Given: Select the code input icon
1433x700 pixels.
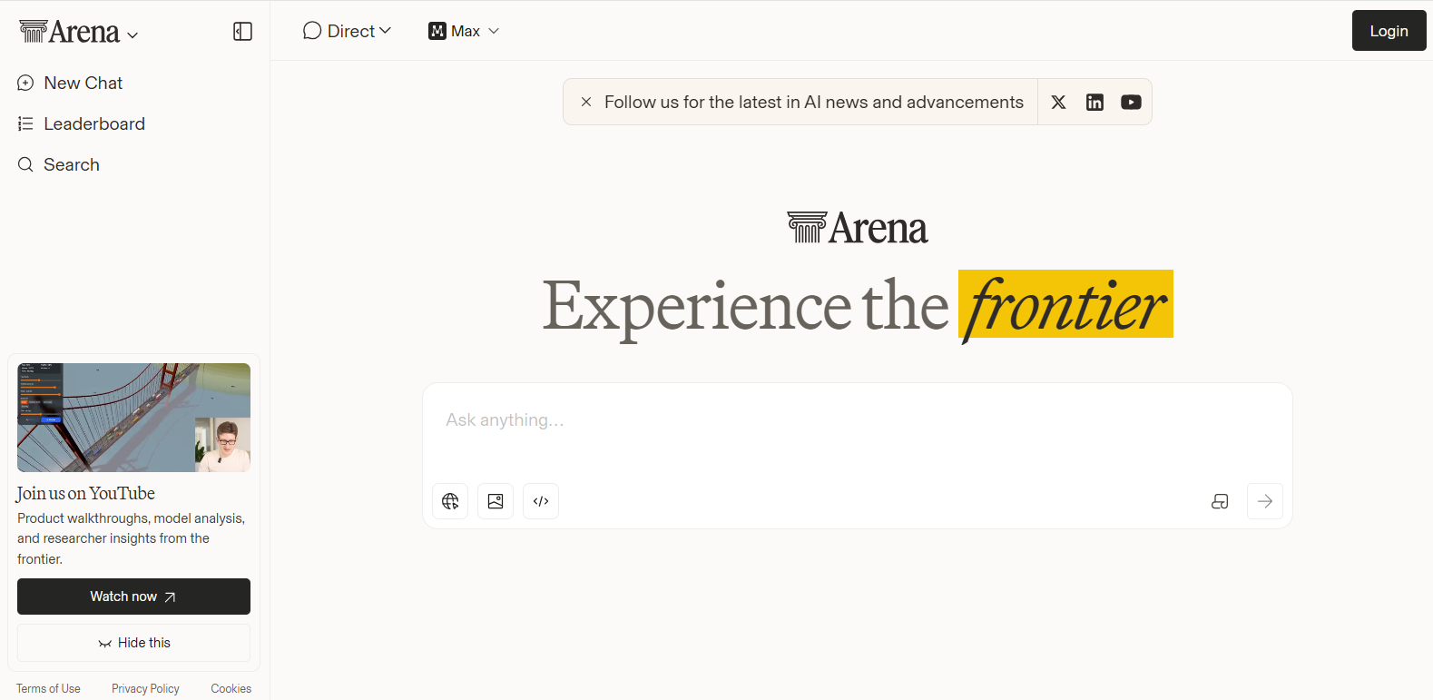Looking at the screenshot, I should coord(541,500).
